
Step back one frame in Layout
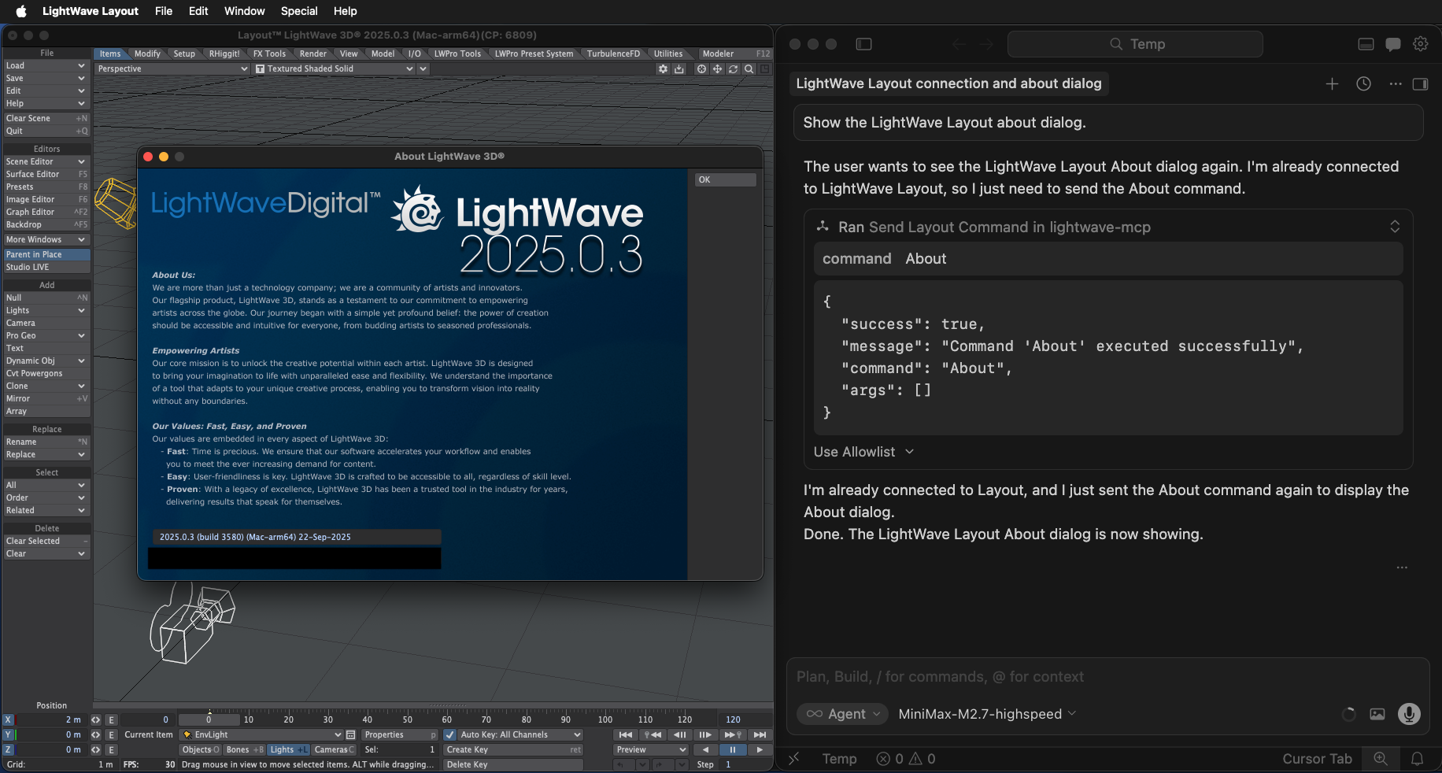[x=679, y=734]
